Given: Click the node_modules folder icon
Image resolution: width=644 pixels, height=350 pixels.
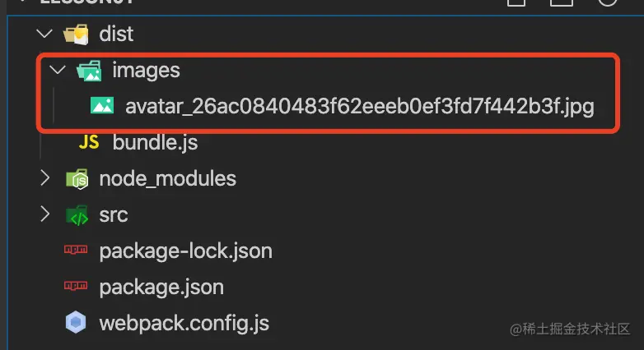Looking at the screenshot, I should click(x=77, y=179).
